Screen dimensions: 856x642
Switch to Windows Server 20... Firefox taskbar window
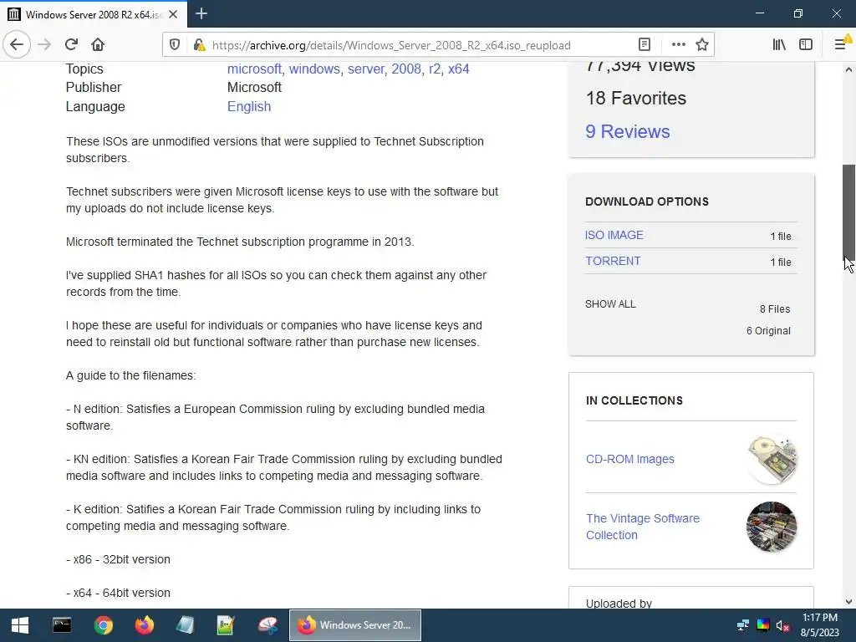354,625
